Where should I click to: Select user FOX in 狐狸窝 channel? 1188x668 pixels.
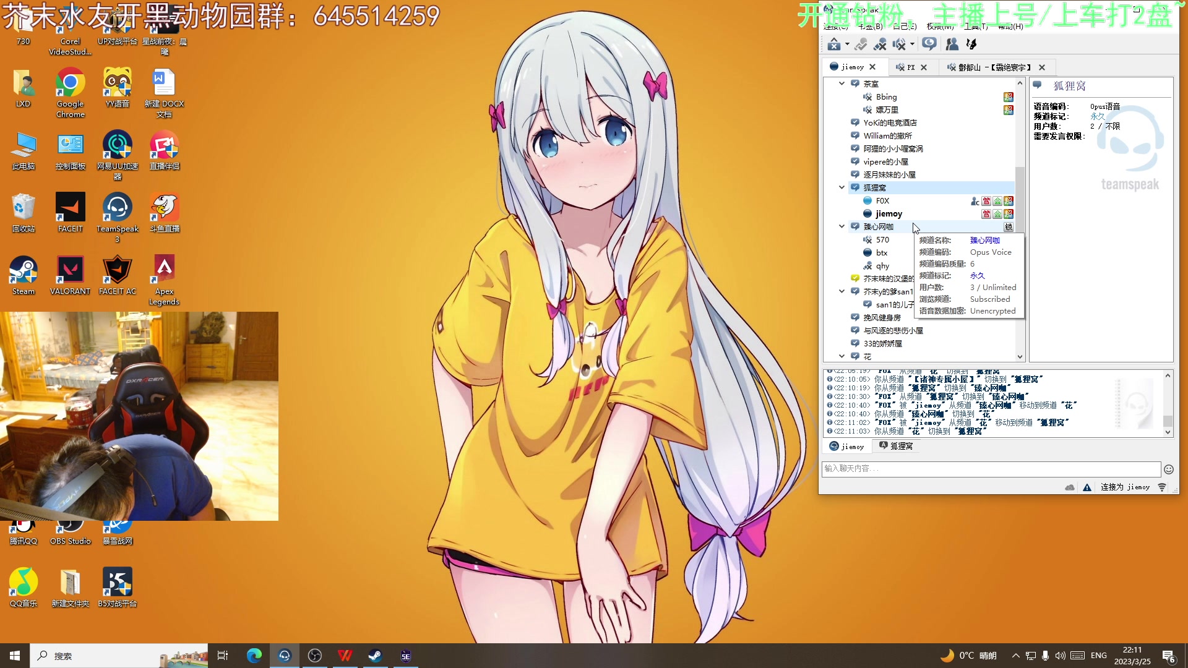click(x=882, y=200)
